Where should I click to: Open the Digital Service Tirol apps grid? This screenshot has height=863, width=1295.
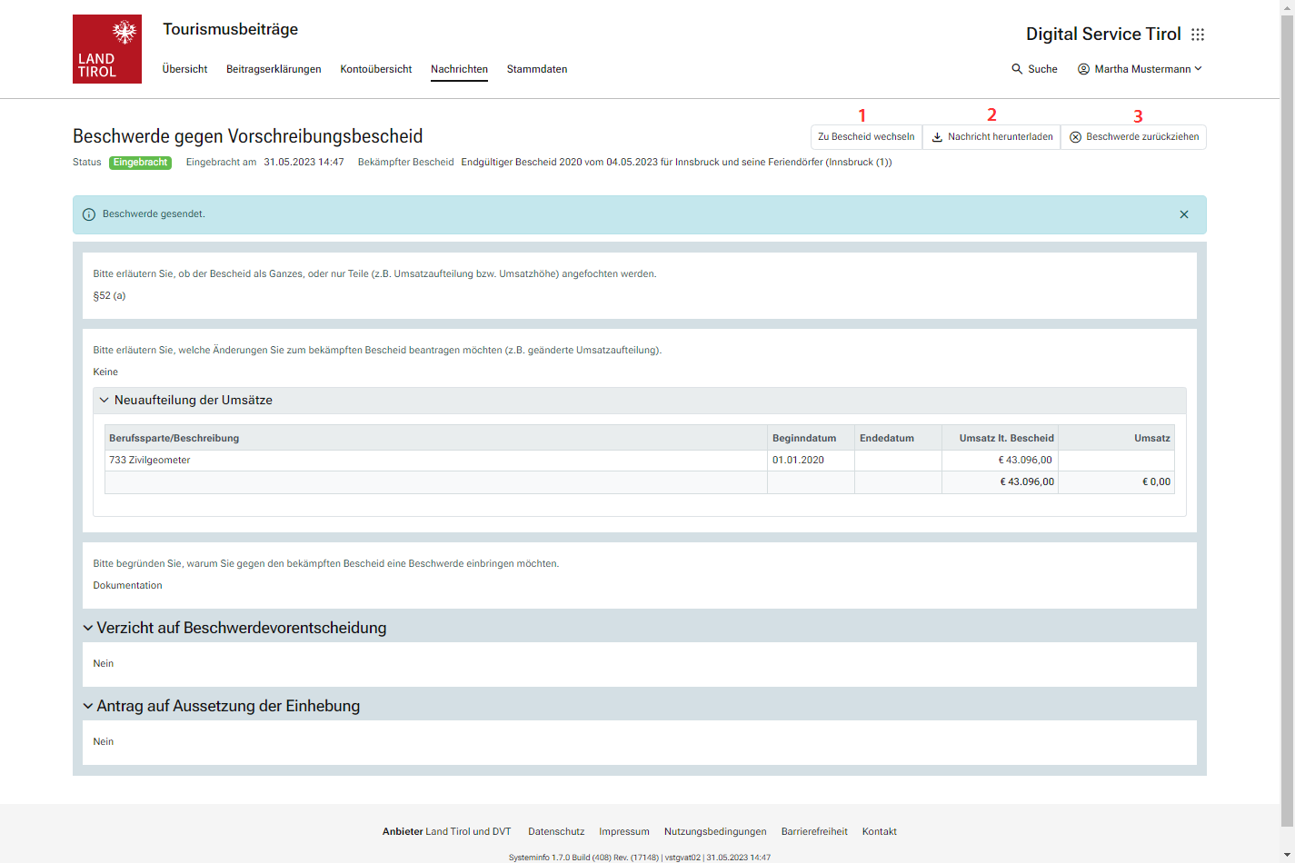pyautogui.click(x=1198, y=35)
